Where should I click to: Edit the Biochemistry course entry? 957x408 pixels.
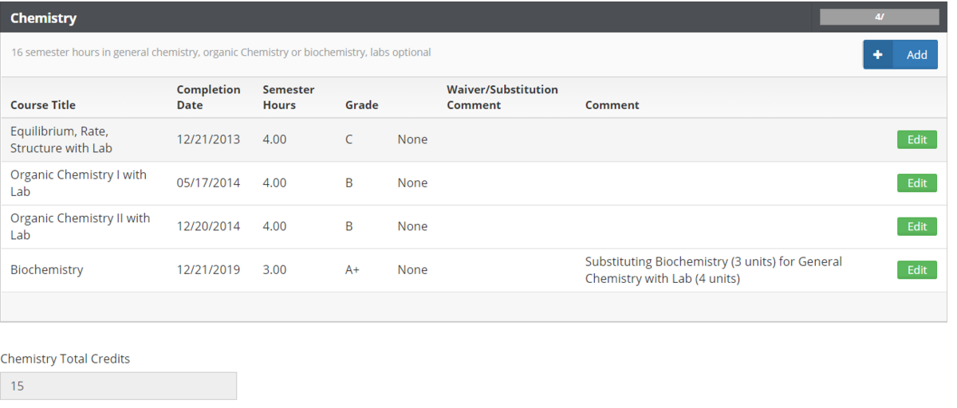tap(916, 270)
